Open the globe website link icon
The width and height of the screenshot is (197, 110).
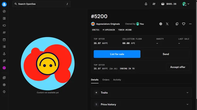161,24
